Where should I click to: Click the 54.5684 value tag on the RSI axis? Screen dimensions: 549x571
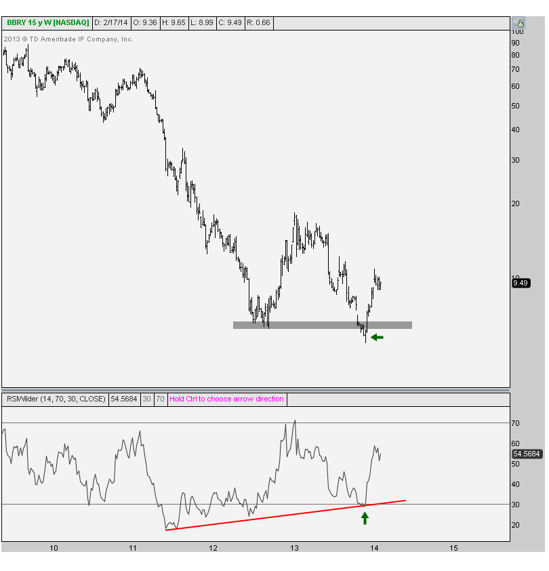click(527, 454)
